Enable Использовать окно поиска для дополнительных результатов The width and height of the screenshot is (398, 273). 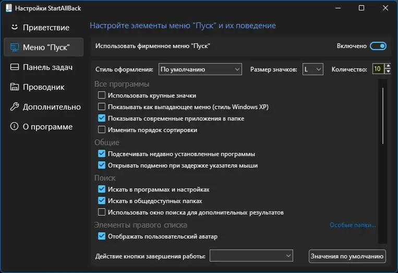[102, 212]
